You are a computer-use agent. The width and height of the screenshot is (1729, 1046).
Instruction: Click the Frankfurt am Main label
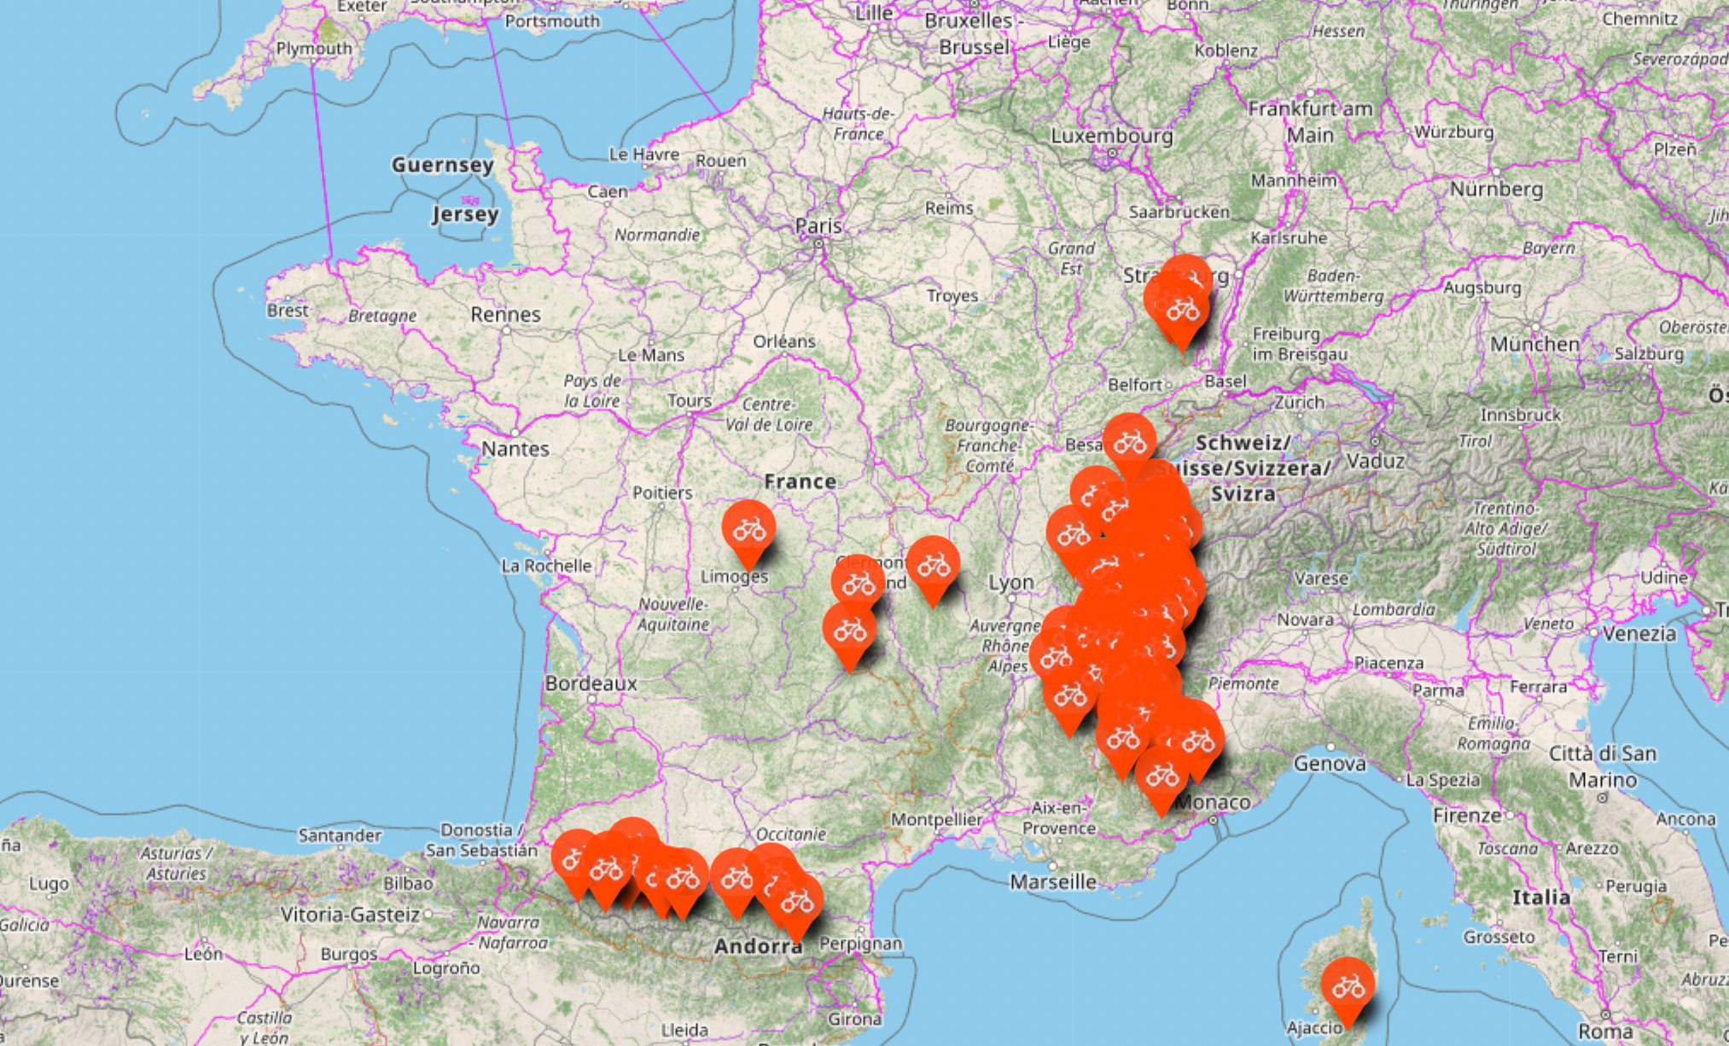pyautogui.click(x=1310, y=122)
